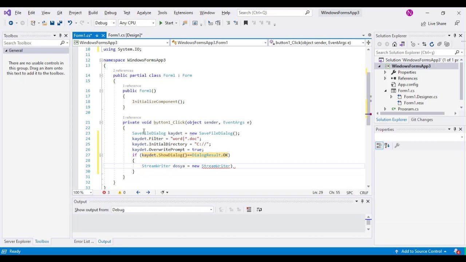466x262 pixels.
Task: Open the WindowsFormsApp3.Form1 type dropdown
Action: pos(219,43)
